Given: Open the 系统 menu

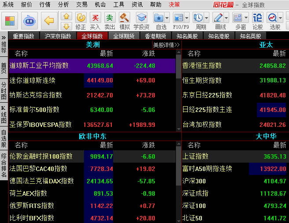Looking at the screenshot, I should 8,4.
